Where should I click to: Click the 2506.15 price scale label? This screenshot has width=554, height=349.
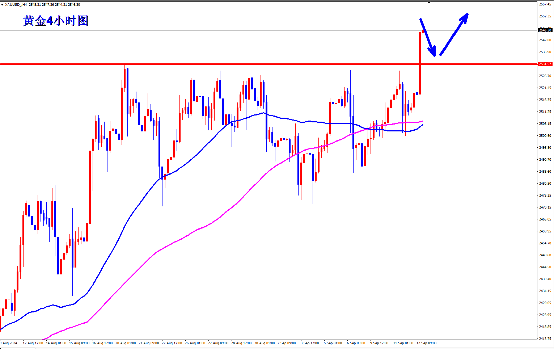pos(545,124)
